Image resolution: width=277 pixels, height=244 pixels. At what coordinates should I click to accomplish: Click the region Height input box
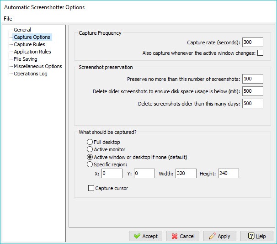click(229, 173)
